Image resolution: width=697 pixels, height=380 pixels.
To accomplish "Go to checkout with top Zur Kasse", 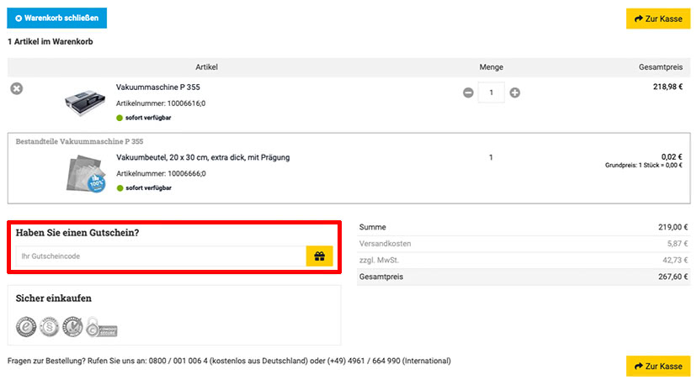I will [658, 18].
